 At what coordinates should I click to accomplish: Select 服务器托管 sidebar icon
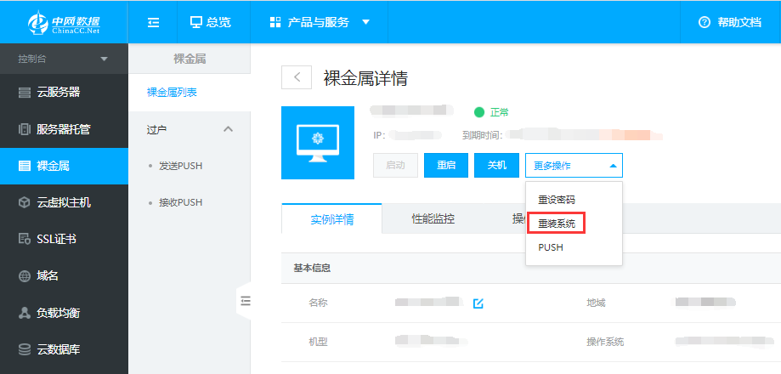click(x=25, y=129)
